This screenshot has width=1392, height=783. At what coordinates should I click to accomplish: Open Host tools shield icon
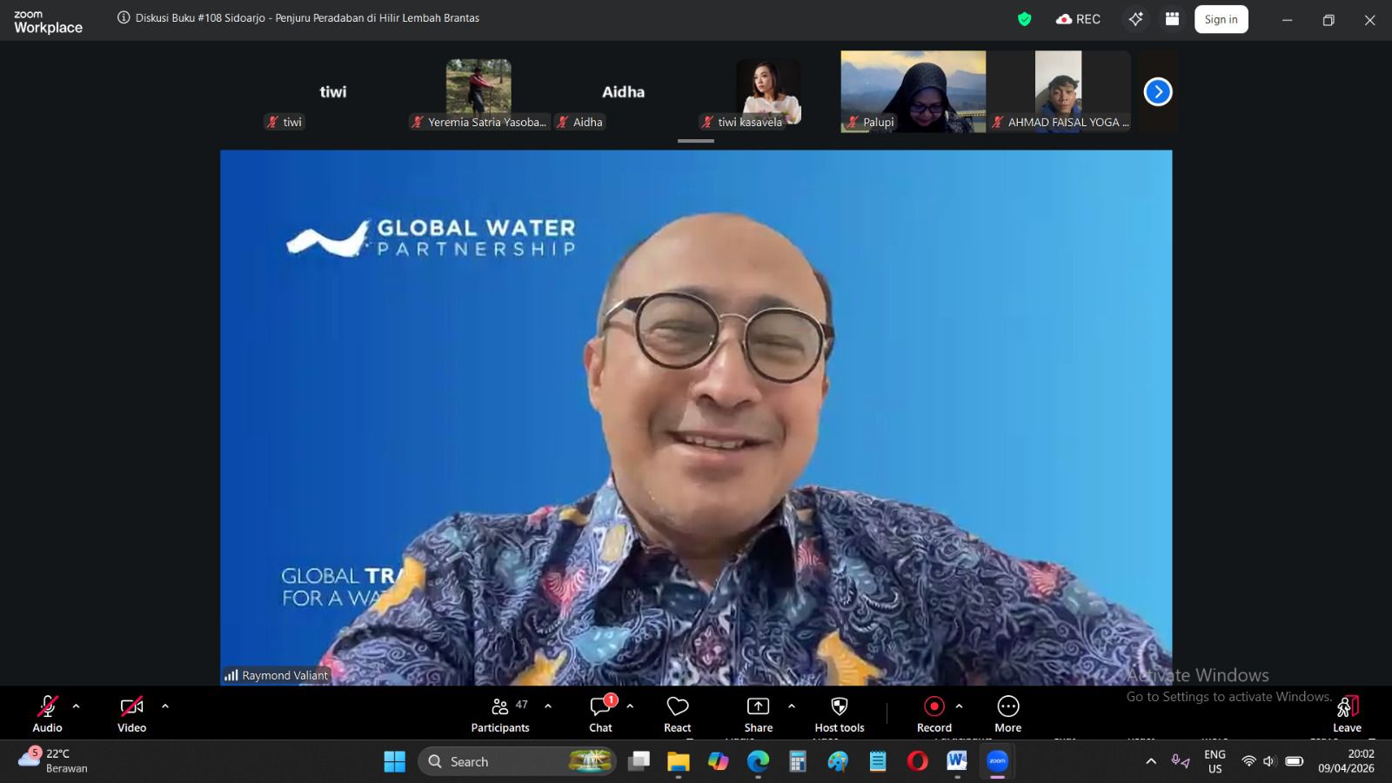(x=839, y=714)
